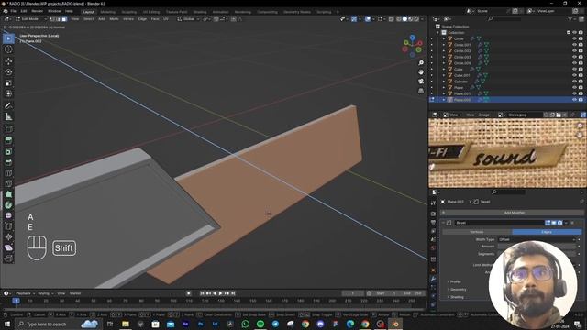Select the Inset Faces tool
This screenshot has height=330, width=587.
pyautogui.click(x=8, y=151)
